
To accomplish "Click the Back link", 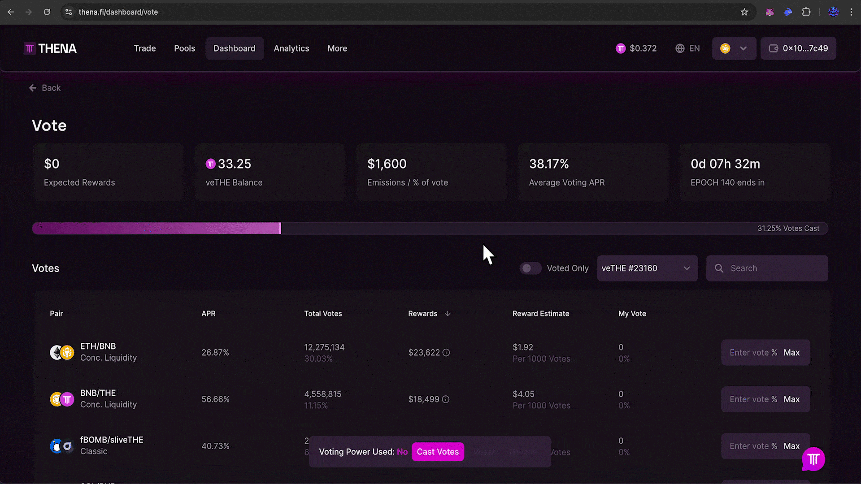I will [45, 88].
